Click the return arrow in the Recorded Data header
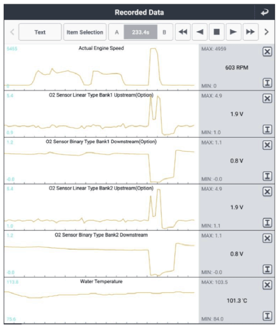 click(265, 12)
